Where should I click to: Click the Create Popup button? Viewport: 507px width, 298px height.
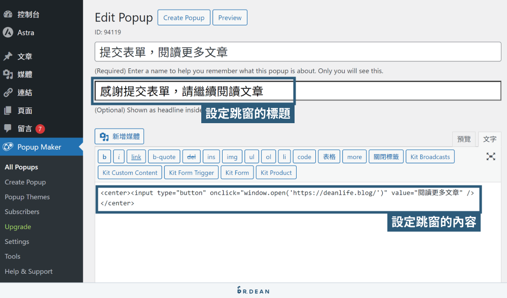pyautogui.click(x=184, y=17)
